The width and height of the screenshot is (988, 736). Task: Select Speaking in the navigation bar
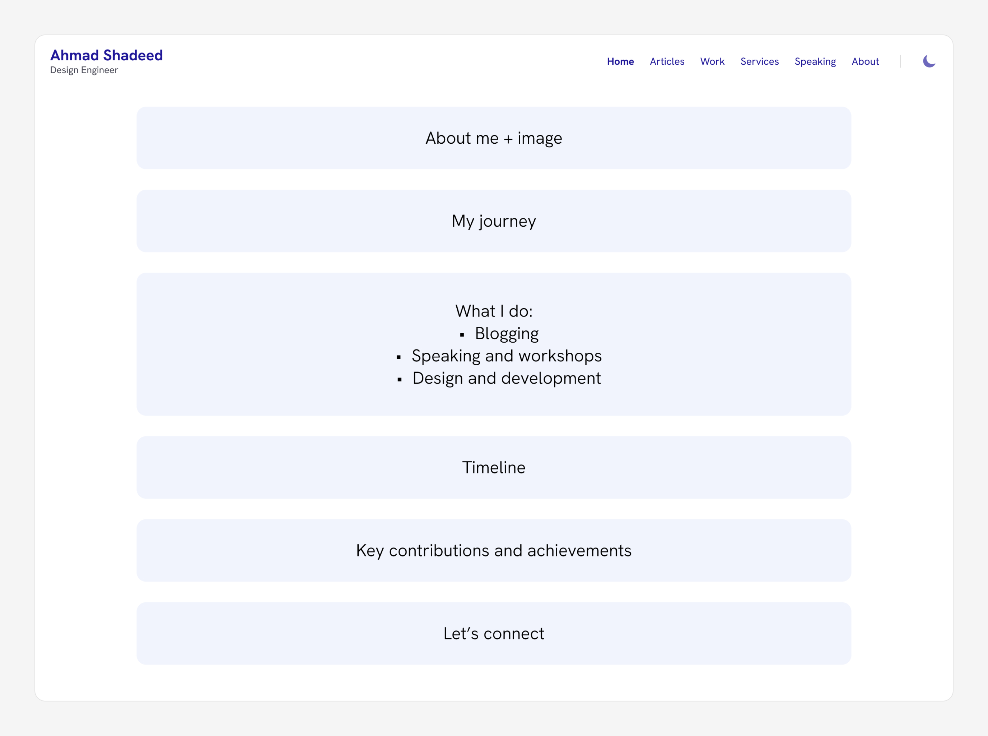coord(815,61)
